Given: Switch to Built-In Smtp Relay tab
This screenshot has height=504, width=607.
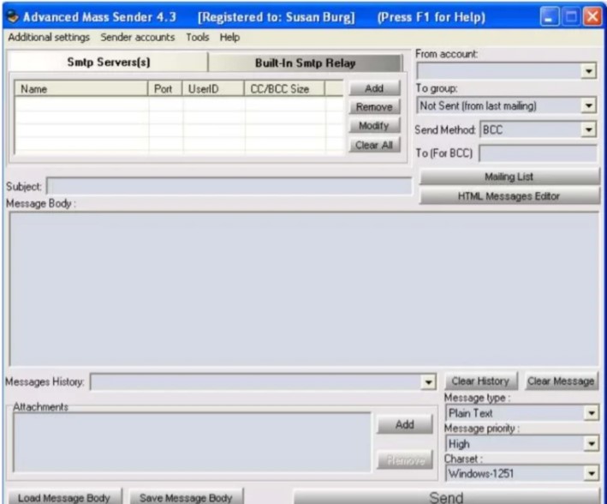Looking at the screenshot, I should (x=305, y=63).
